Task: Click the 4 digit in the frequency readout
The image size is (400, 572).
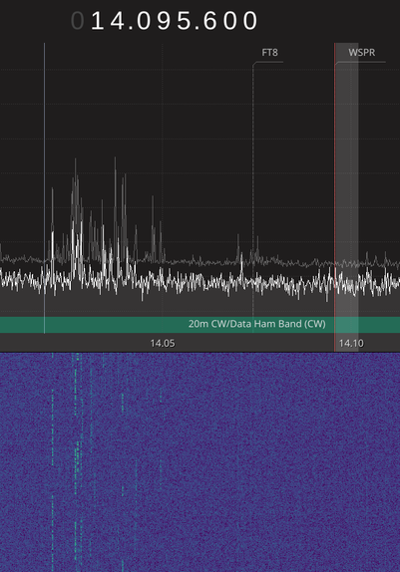Action: coord(118,21)
